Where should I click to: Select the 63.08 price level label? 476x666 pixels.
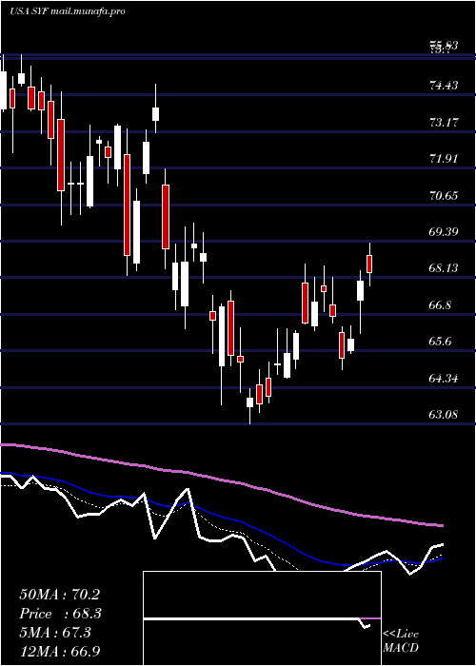445,414
